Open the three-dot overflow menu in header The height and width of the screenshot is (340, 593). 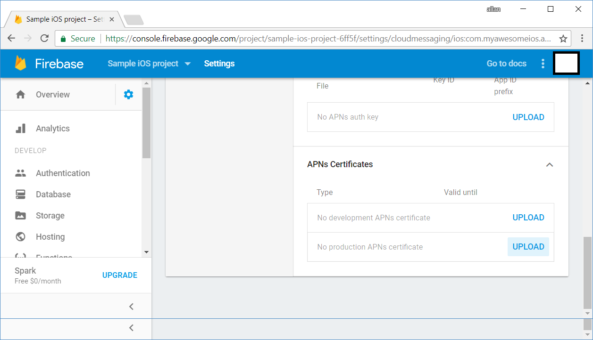coord(543,64)
